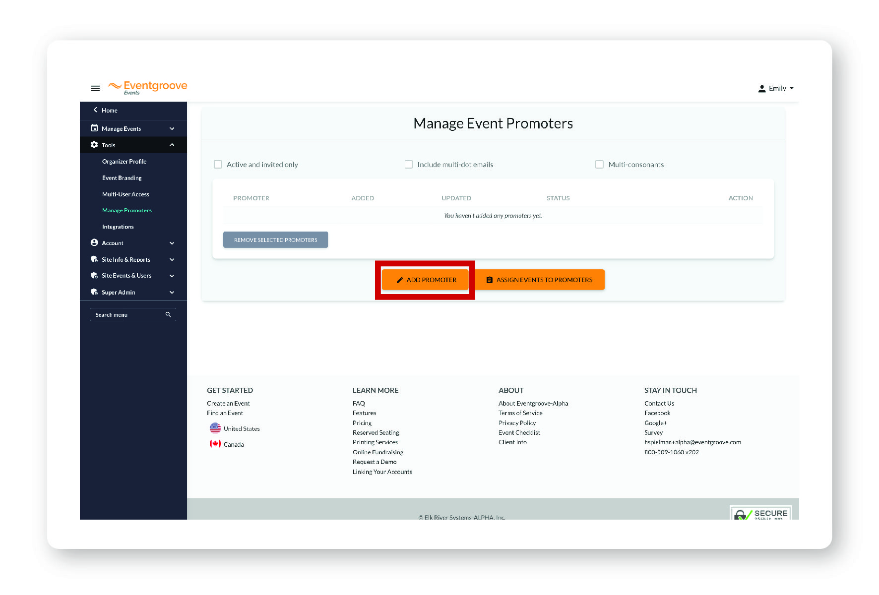Screen dimensions: 879x595
Task: Check Active and invited only checkbox
Action: point(218,164)
